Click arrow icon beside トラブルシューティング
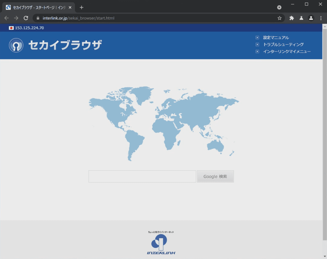The height and width of the screenshot is (259, 327). 257,44
